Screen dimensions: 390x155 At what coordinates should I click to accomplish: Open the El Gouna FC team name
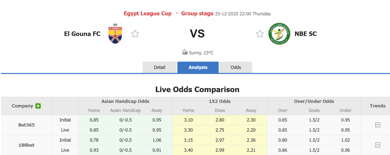(82, 34)
